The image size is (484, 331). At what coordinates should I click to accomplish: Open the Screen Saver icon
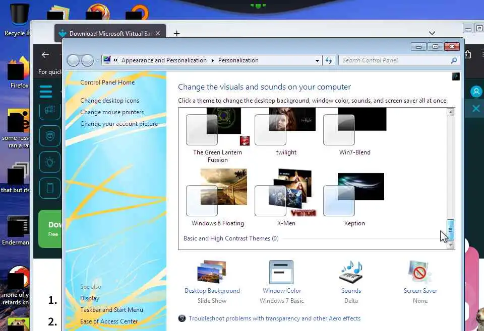[419, 272]
